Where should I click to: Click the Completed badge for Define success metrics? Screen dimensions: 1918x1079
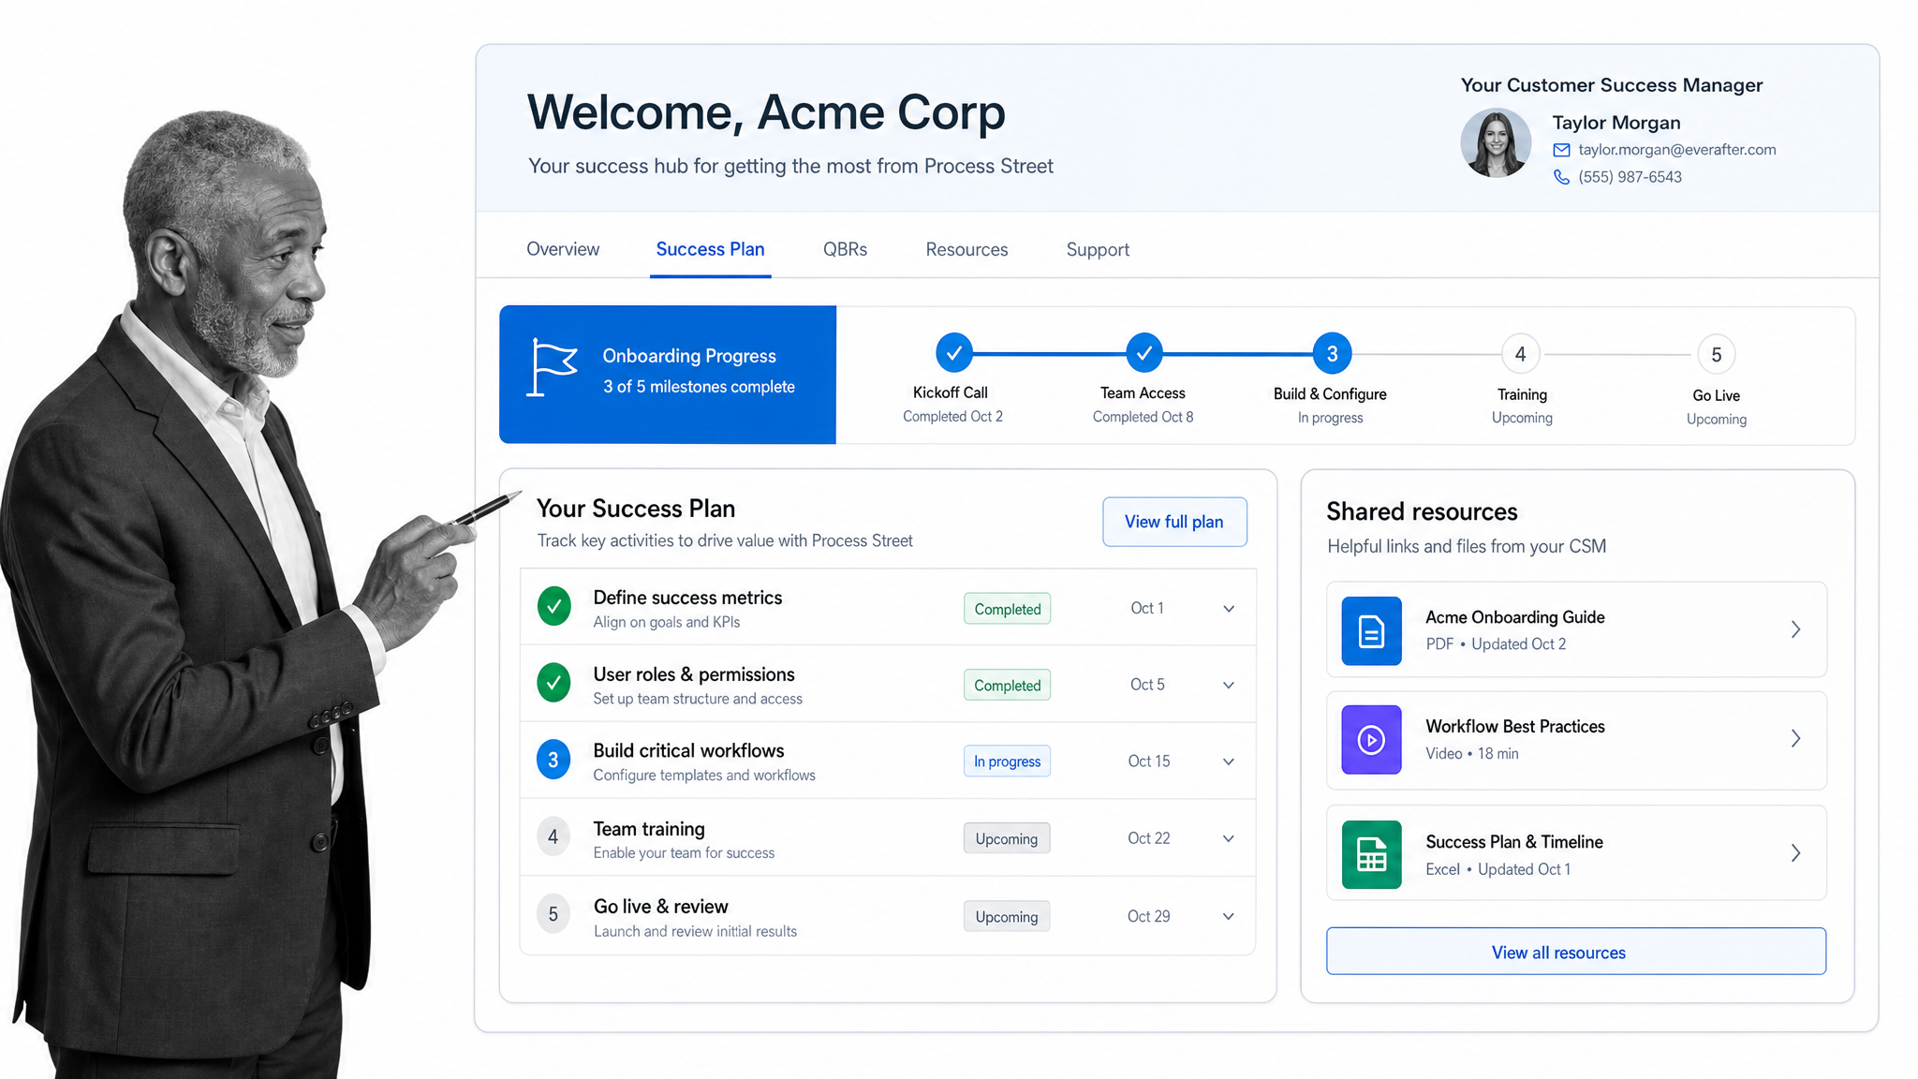(x=1007, y=609)
